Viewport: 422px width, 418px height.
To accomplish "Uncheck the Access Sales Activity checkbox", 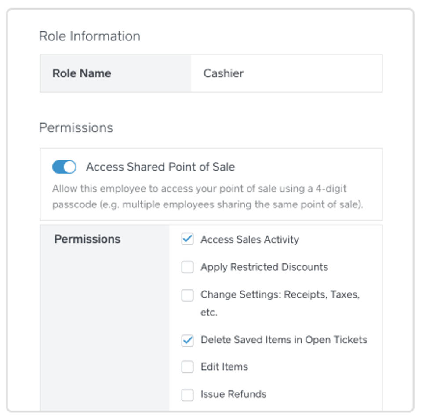I will 188,240.
